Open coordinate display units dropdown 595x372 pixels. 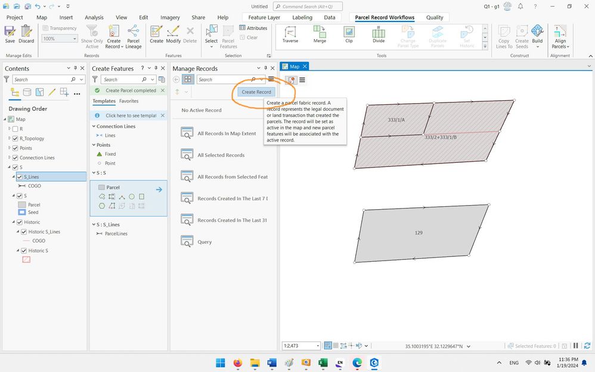pyautogui.click(x=469, y=346)
